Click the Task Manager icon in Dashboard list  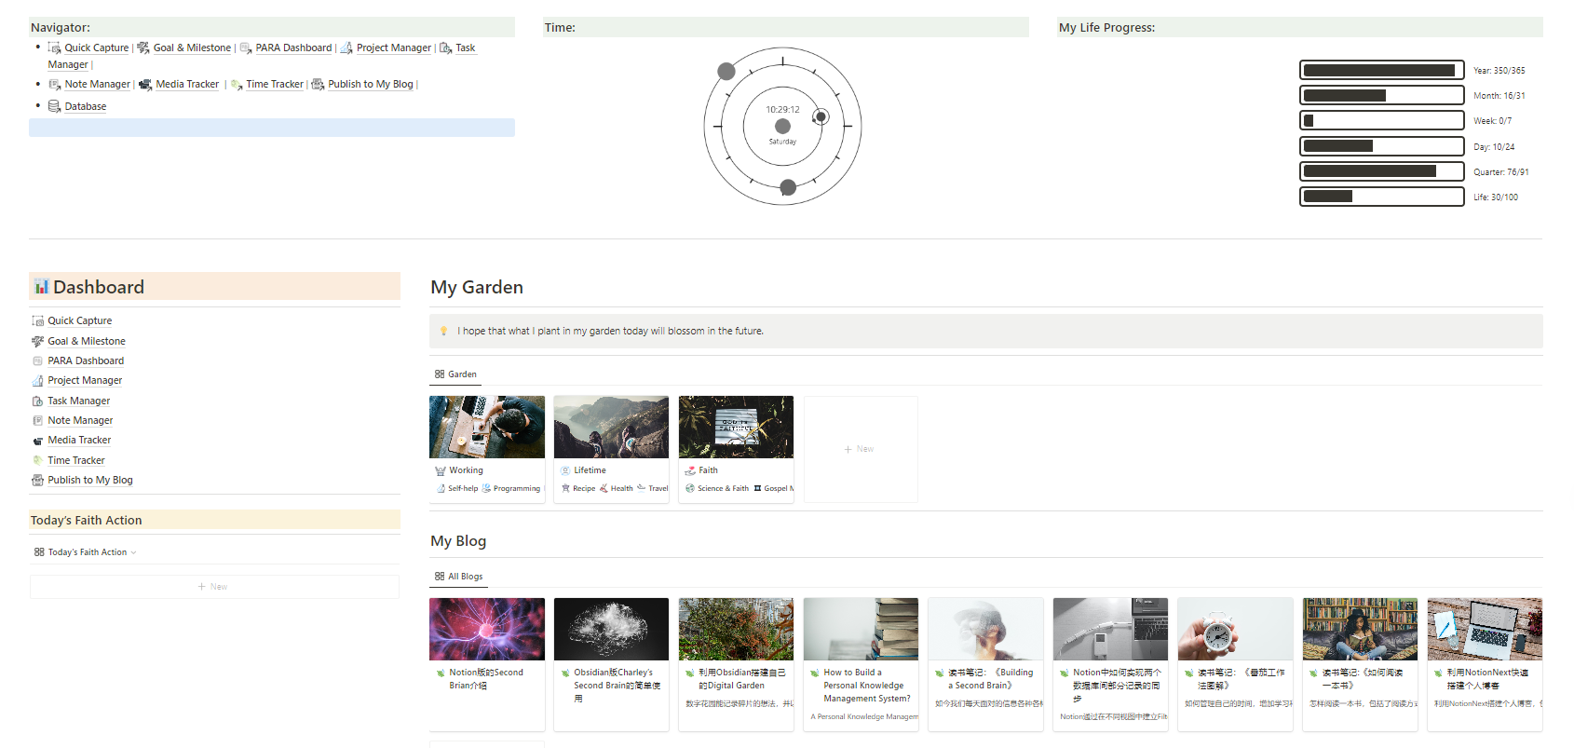pyautogui.click(x=38, y=401)
